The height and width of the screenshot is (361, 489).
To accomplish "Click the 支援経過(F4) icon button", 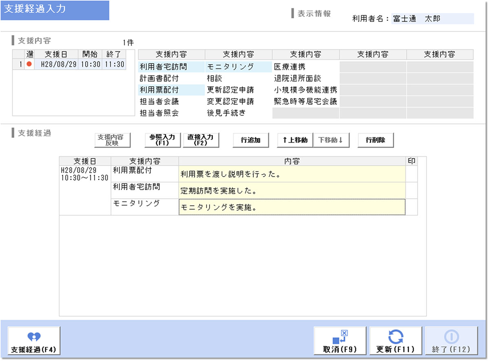I will click(x=34, y=341).
